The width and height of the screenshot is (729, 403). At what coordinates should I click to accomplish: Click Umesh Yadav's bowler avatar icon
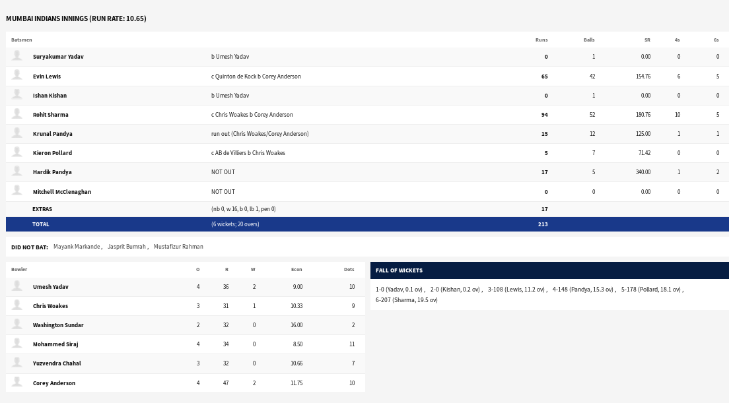(x=17, y=286)
